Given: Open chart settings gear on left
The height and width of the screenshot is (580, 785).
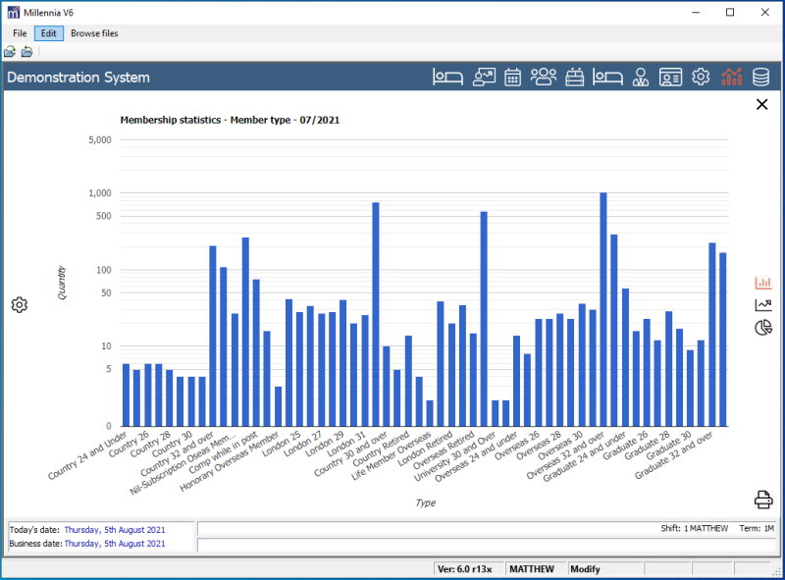Looking at the screenshot, I should click(x=20, y=305).
